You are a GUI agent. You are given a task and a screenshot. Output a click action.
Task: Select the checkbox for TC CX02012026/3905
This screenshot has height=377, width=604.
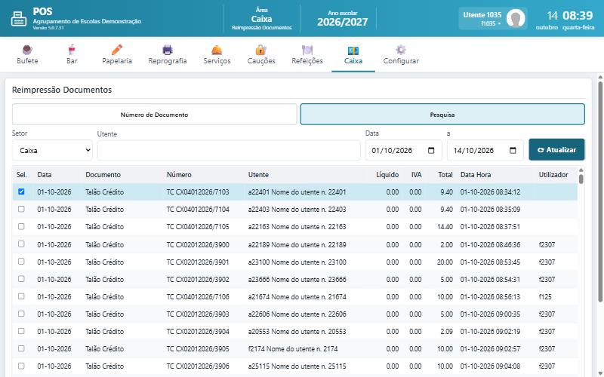tap(21, 348)
